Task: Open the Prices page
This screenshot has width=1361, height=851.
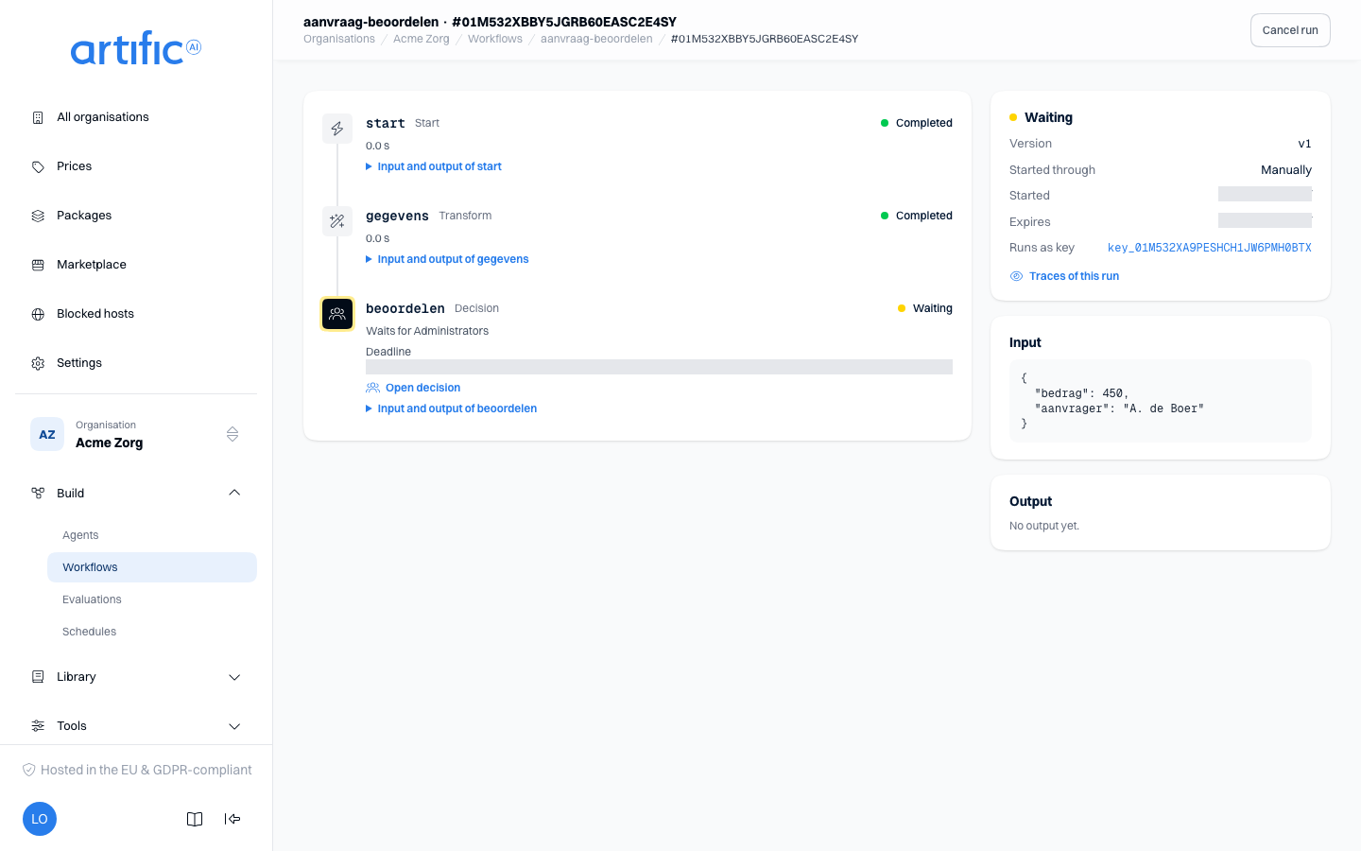Action: (x=136, y=166)
